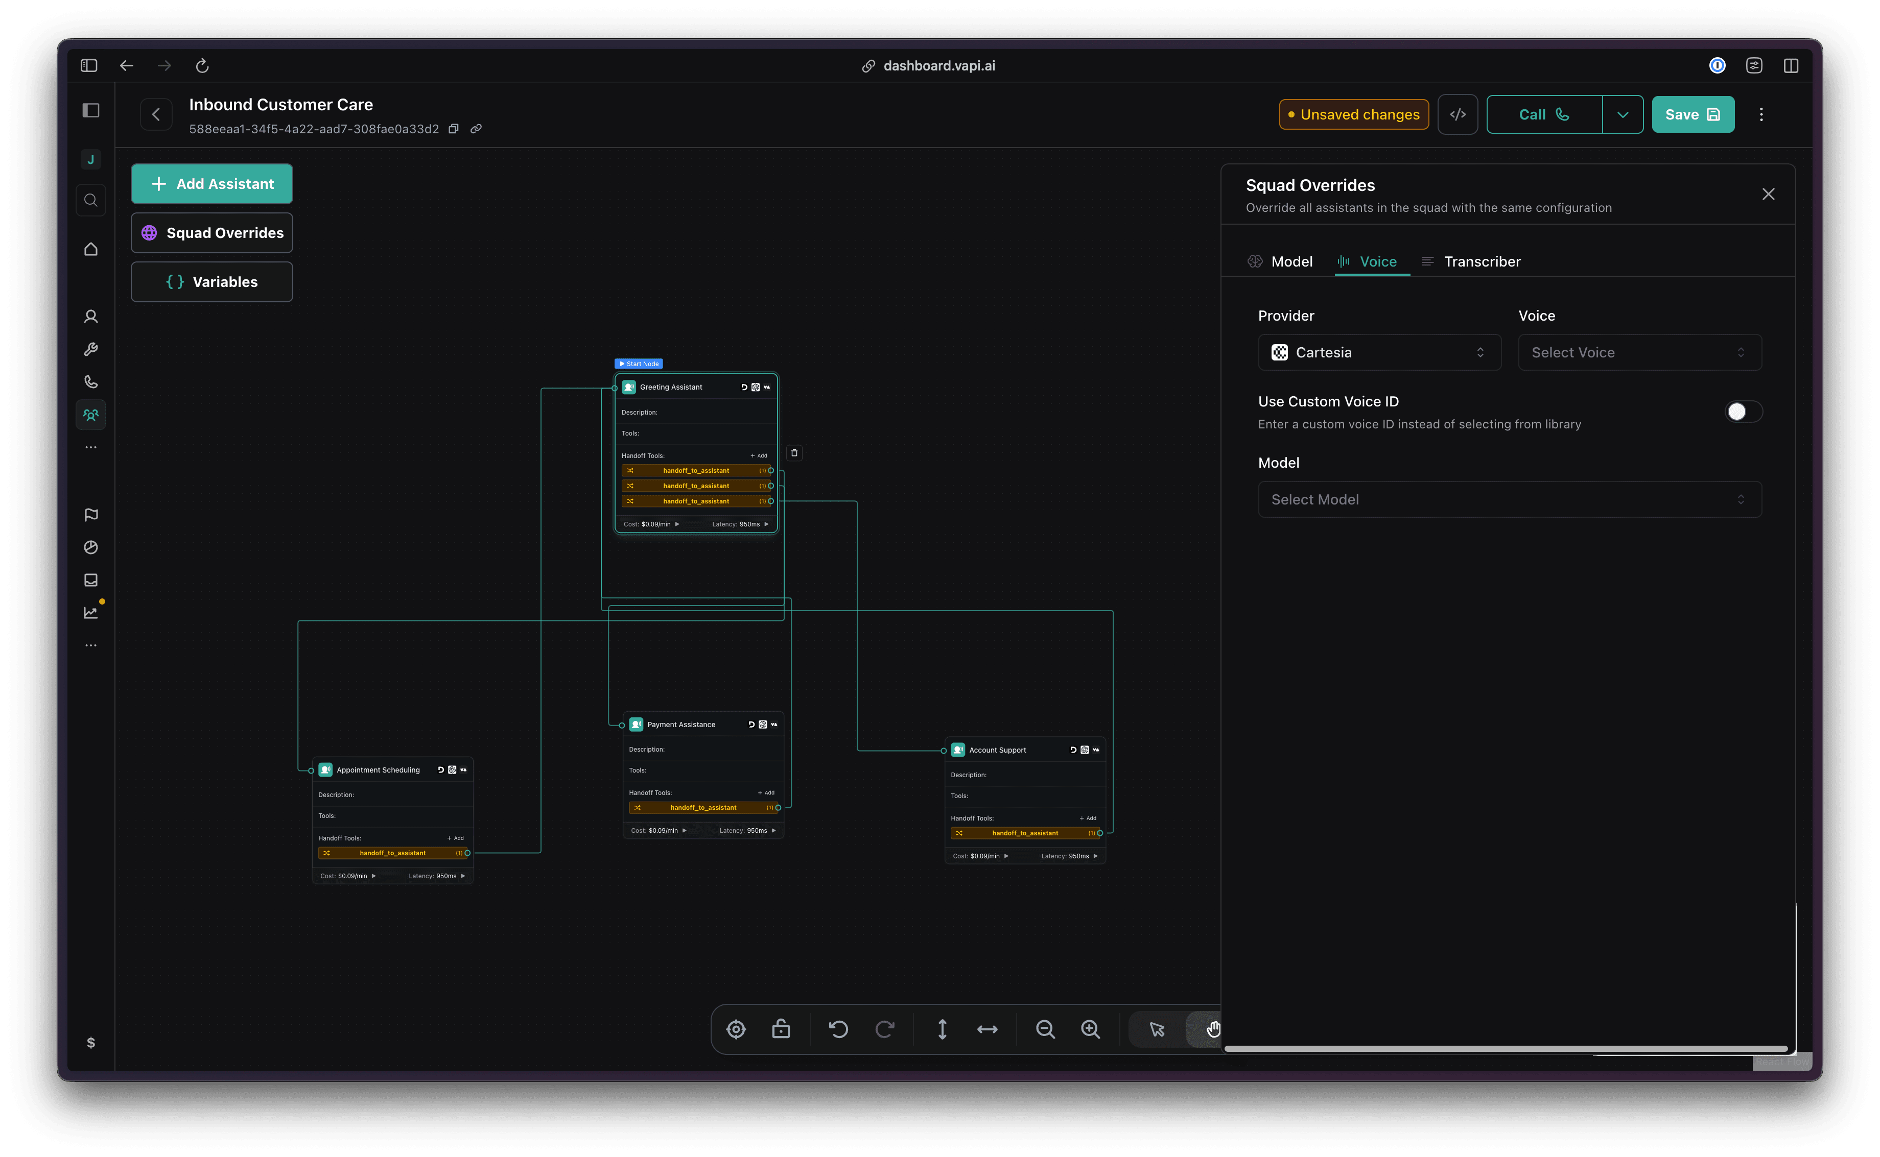Image resolution: width=1880 pixels, height=1157 pixels.
Task: Apply vertical layout arrow icon
Action: coord(942,1029)
